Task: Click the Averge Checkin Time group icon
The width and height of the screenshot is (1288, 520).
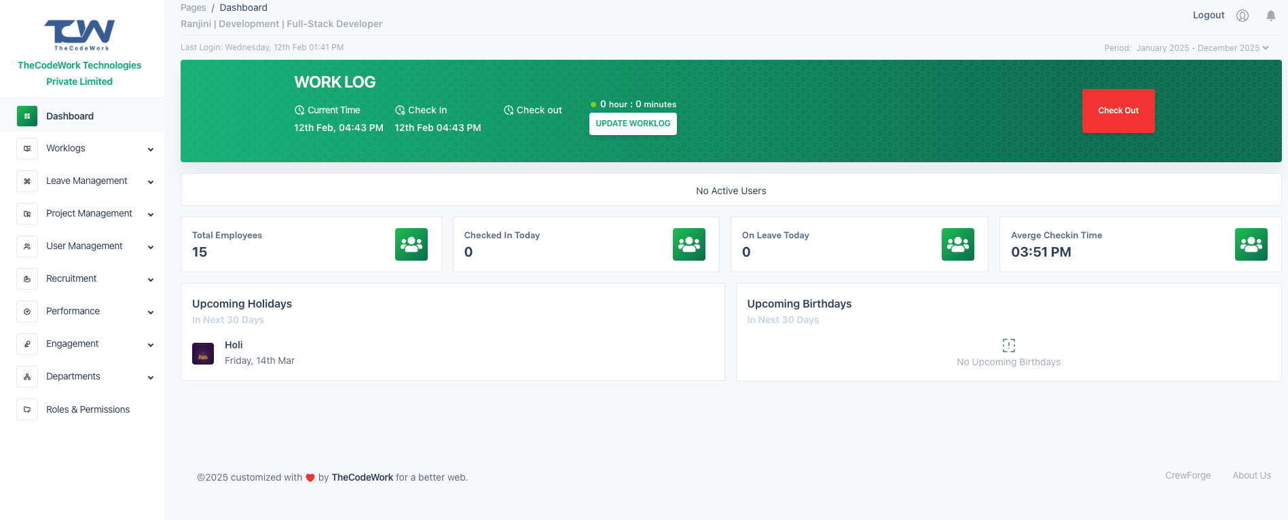Action: pyautogui.click(x=1251, y=244)
